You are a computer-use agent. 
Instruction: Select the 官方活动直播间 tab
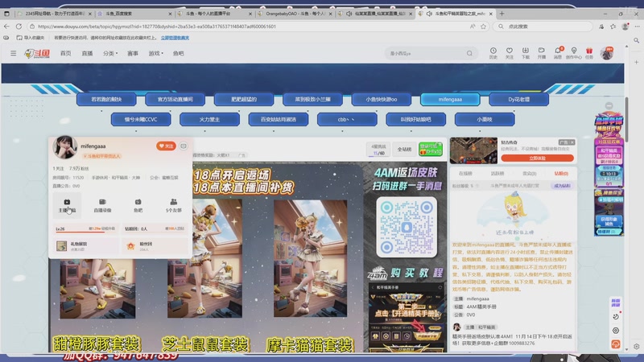pyautogui.click(x=175, y=99)
